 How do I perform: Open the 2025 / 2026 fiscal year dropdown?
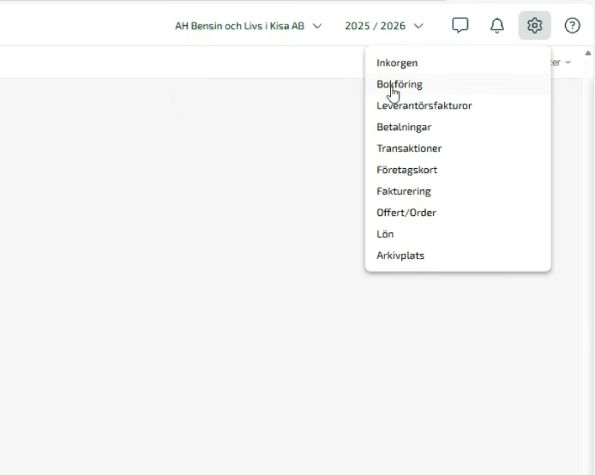pos(383,26)
